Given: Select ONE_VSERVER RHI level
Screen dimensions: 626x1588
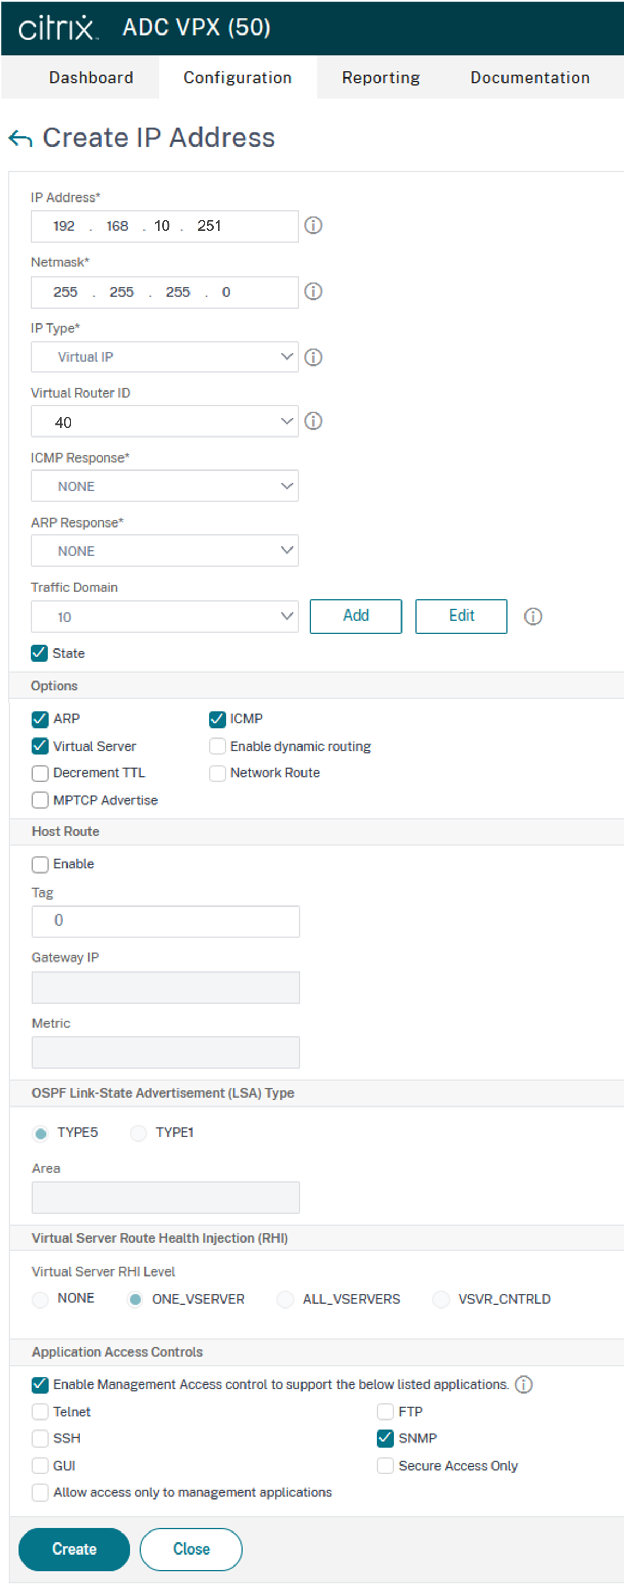Looking at the screenshot, I should coord(135,1300).
